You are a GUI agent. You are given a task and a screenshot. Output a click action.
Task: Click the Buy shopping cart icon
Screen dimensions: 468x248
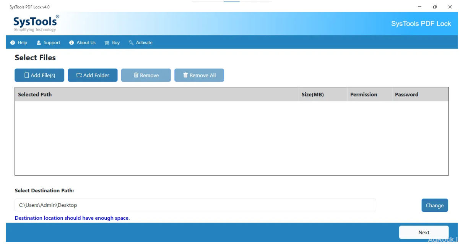click(107, 42)
